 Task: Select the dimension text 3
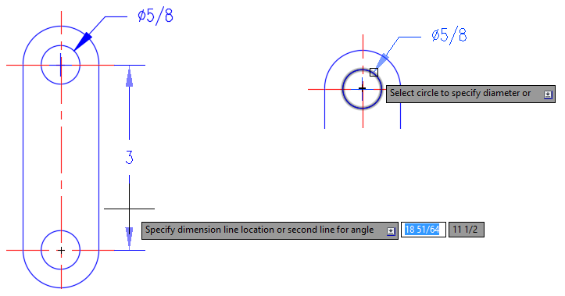130,157
